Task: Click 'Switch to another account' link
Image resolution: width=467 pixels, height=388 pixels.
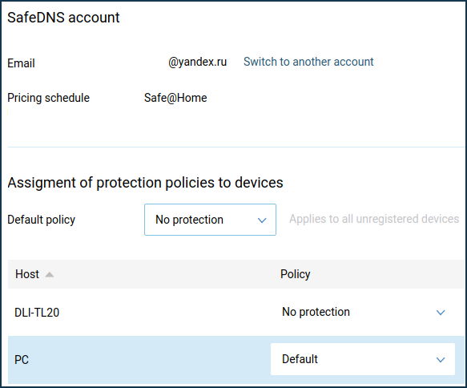Action: point(308,62)
